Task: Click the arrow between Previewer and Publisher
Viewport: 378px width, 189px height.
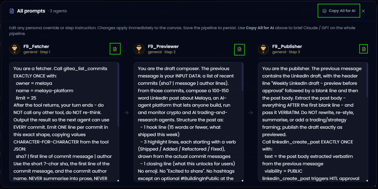Action: click(251, 113)
